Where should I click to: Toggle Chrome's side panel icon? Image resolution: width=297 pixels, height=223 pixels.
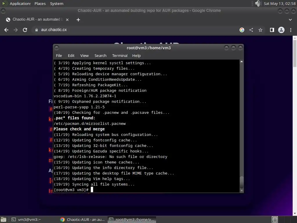[272, 30]
